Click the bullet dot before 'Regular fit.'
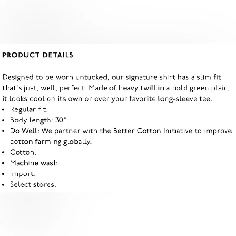Image resolution: width=236 pixels, height=236 pixels. [4, 110]
